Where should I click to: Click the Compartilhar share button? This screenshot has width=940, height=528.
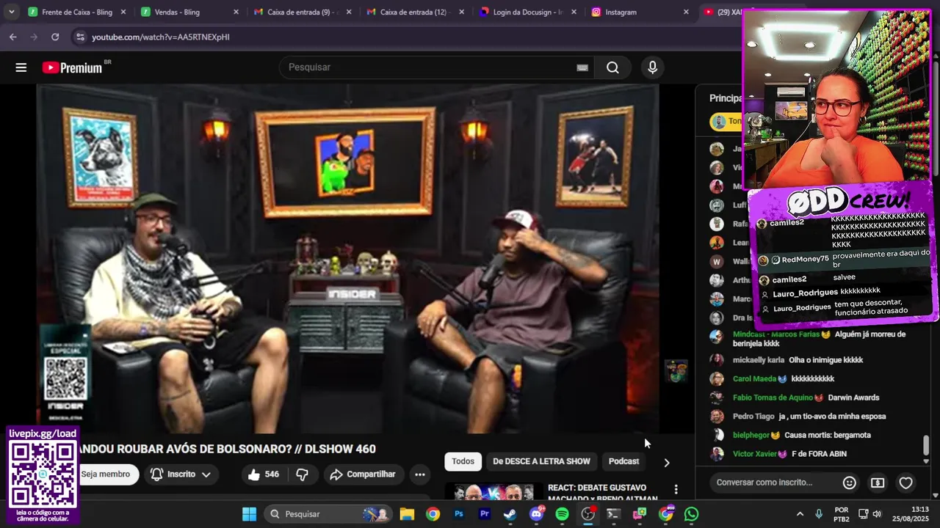point(363,474)
